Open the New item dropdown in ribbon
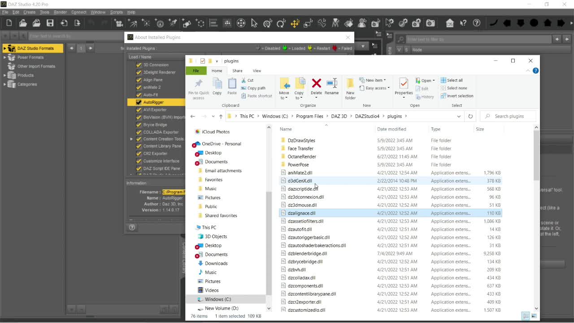The width and height of the screenshot is (574, 323). pos(372,80)
